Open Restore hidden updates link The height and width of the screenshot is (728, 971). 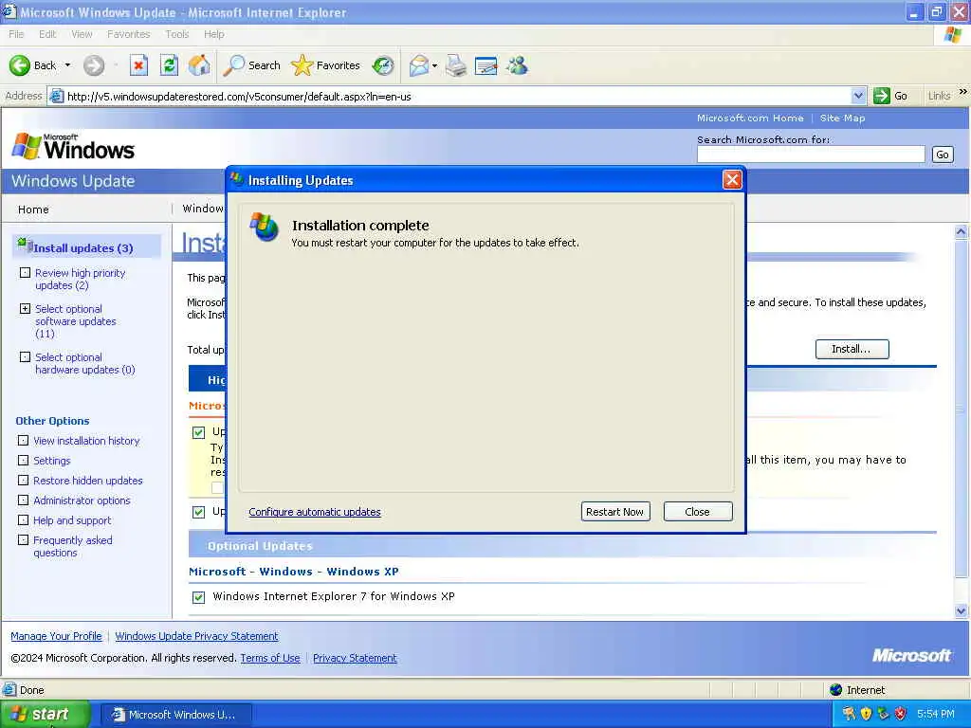point(87,481)
